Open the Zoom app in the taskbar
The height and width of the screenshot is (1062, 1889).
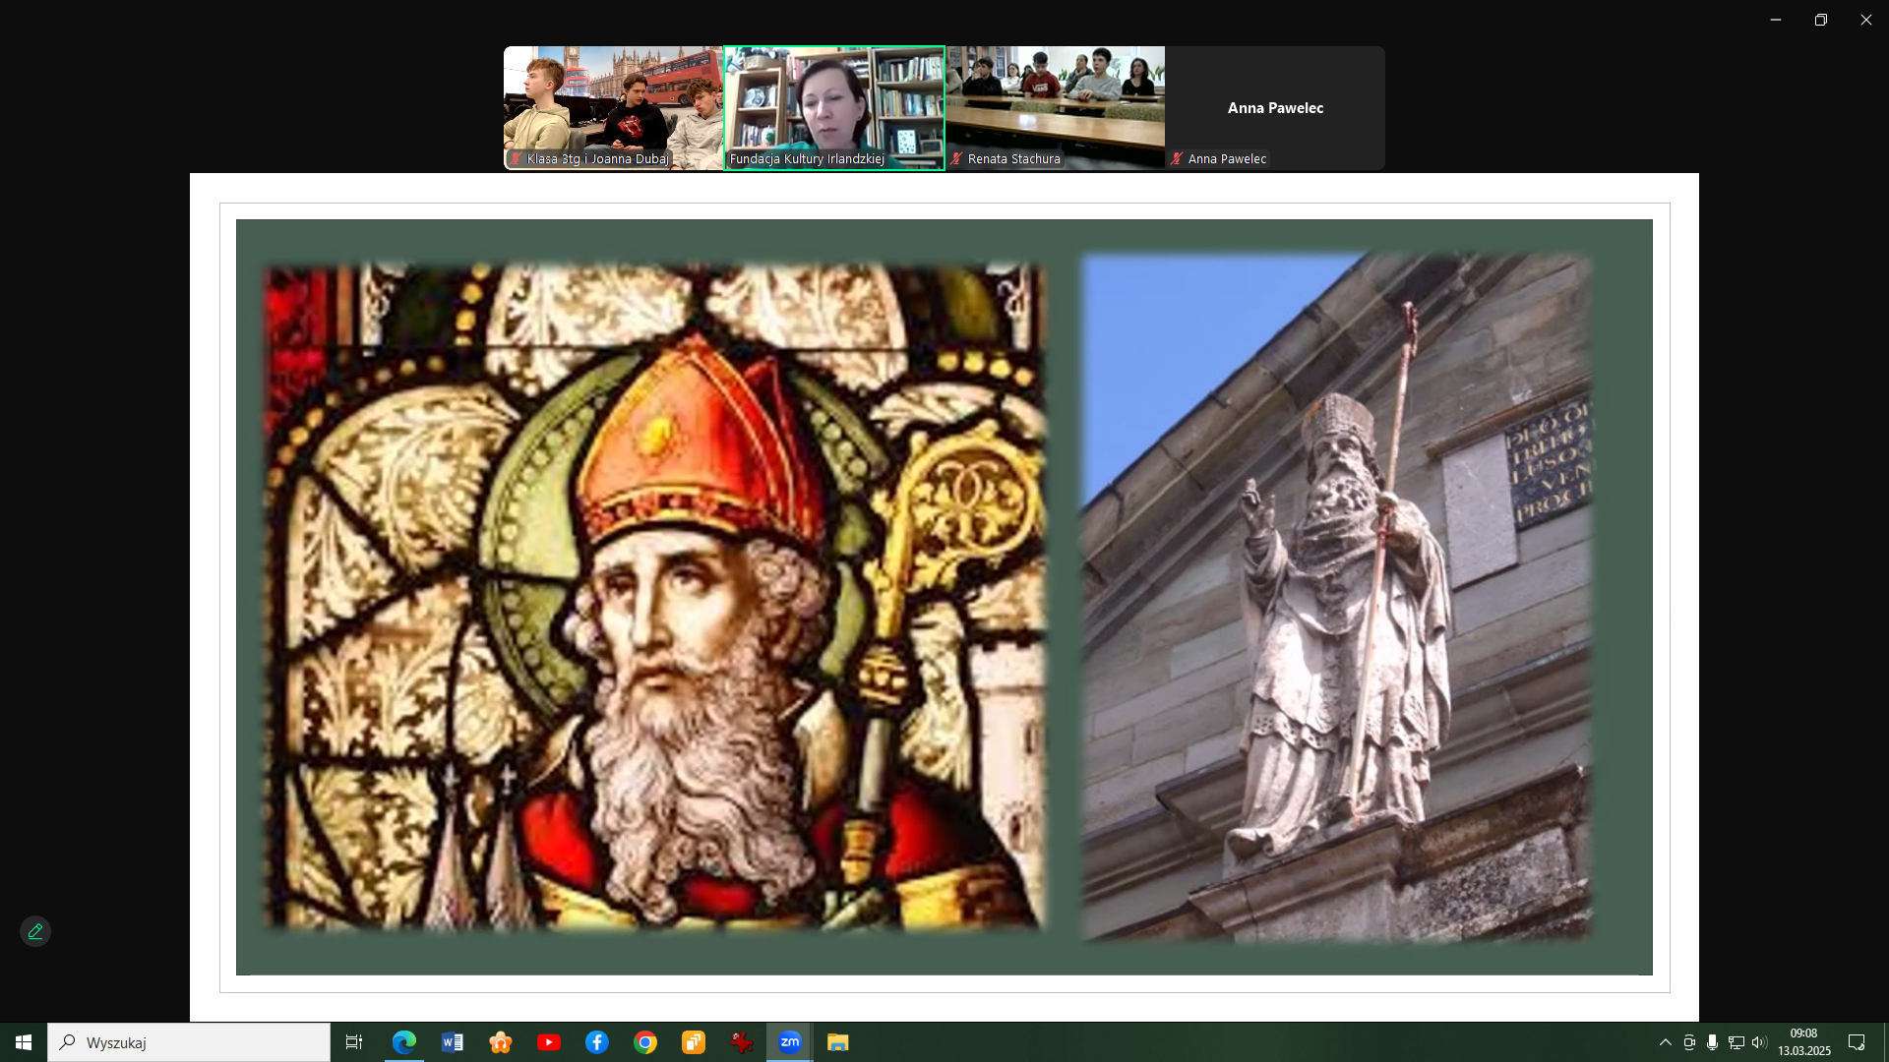pos(789,1042)
